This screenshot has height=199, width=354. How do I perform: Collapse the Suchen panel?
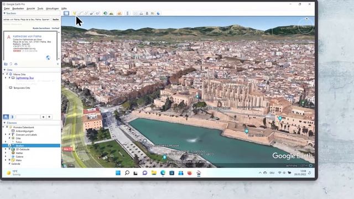tap(4, 13)
